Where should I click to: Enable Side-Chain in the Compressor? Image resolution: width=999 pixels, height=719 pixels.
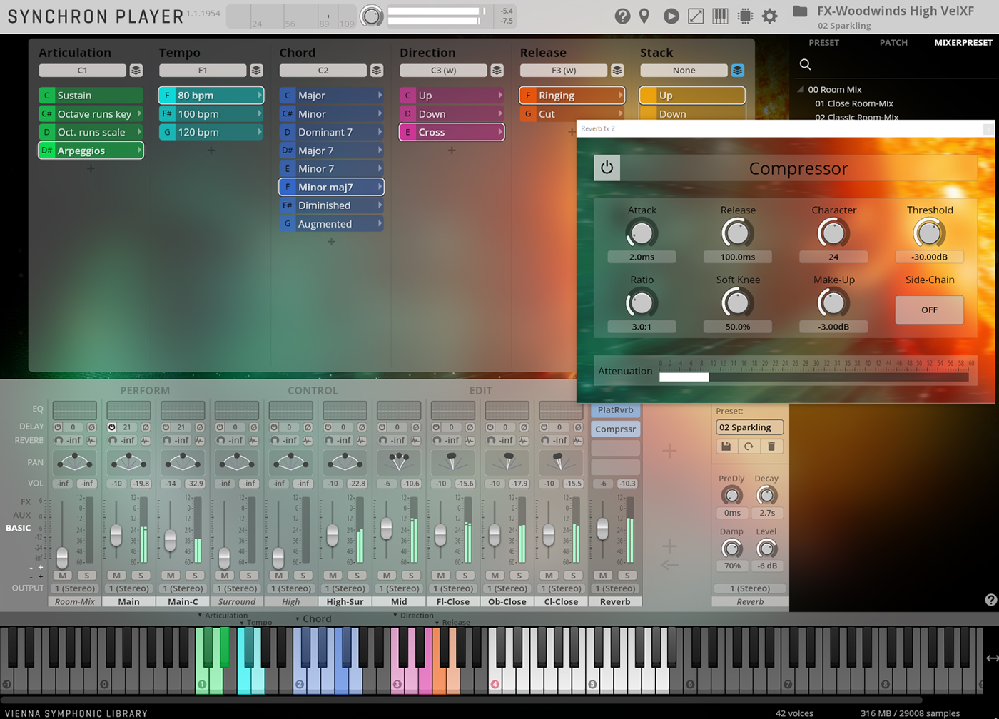tap(929, 310)
